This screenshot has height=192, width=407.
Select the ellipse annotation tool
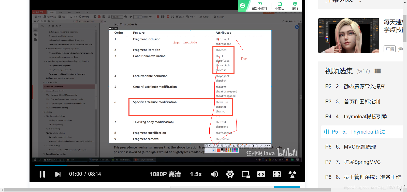click(x=210, y=146)
